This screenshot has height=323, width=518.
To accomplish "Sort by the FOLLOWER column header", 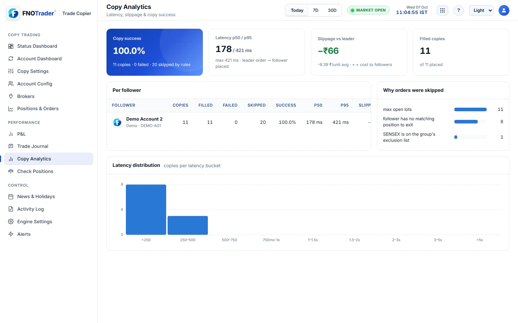I will click(123, 105).
